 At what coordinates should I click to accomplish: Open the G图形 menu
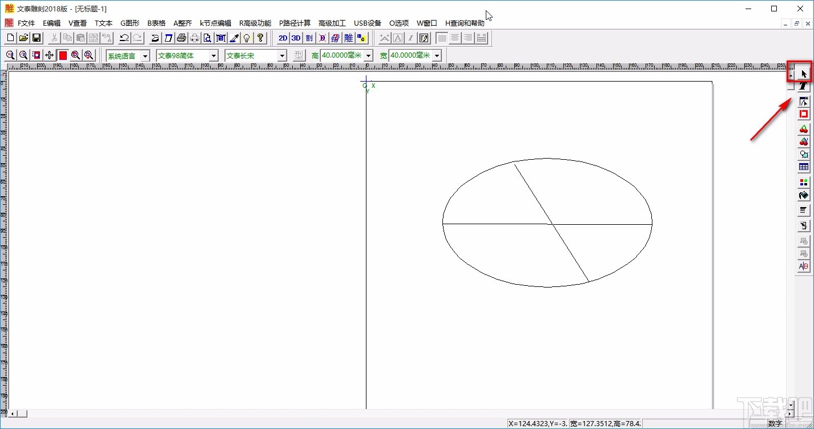pyautogui.click(x=130, y=23)
